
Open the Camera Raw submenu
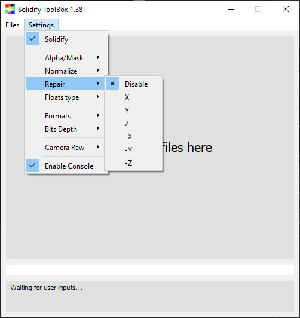pos(66,147)
